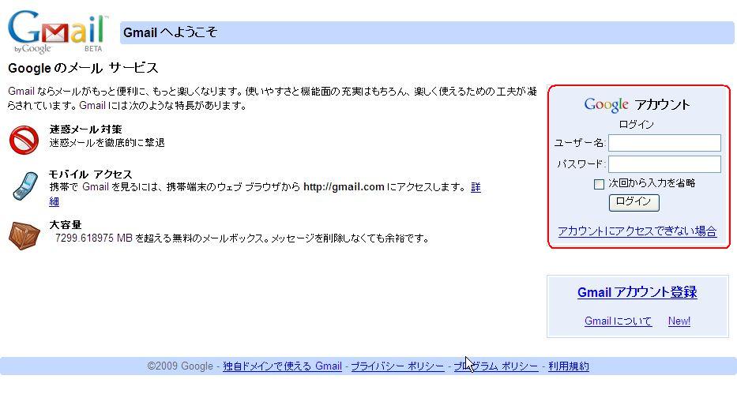
Task: Click the ログイン button
Action: [634, 202]
